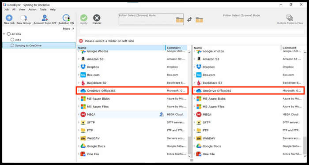Open the Job menu
This screenshot has height=165, width=309.
(7, 9)
